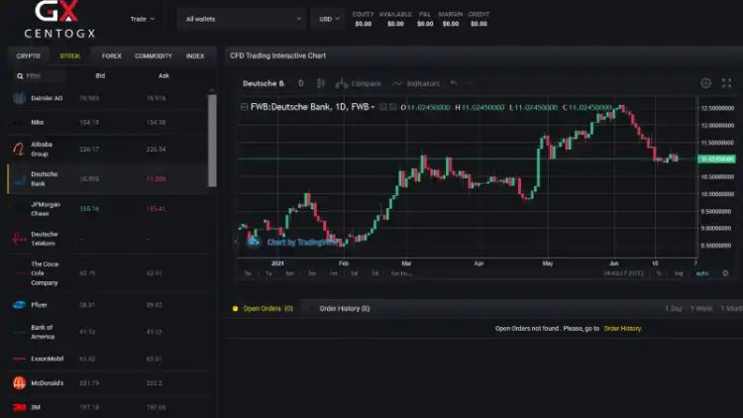The width and height of the screenshot is (743, 418).
Task: Expand the All wallets selector
Action: (x=242, y=19)
